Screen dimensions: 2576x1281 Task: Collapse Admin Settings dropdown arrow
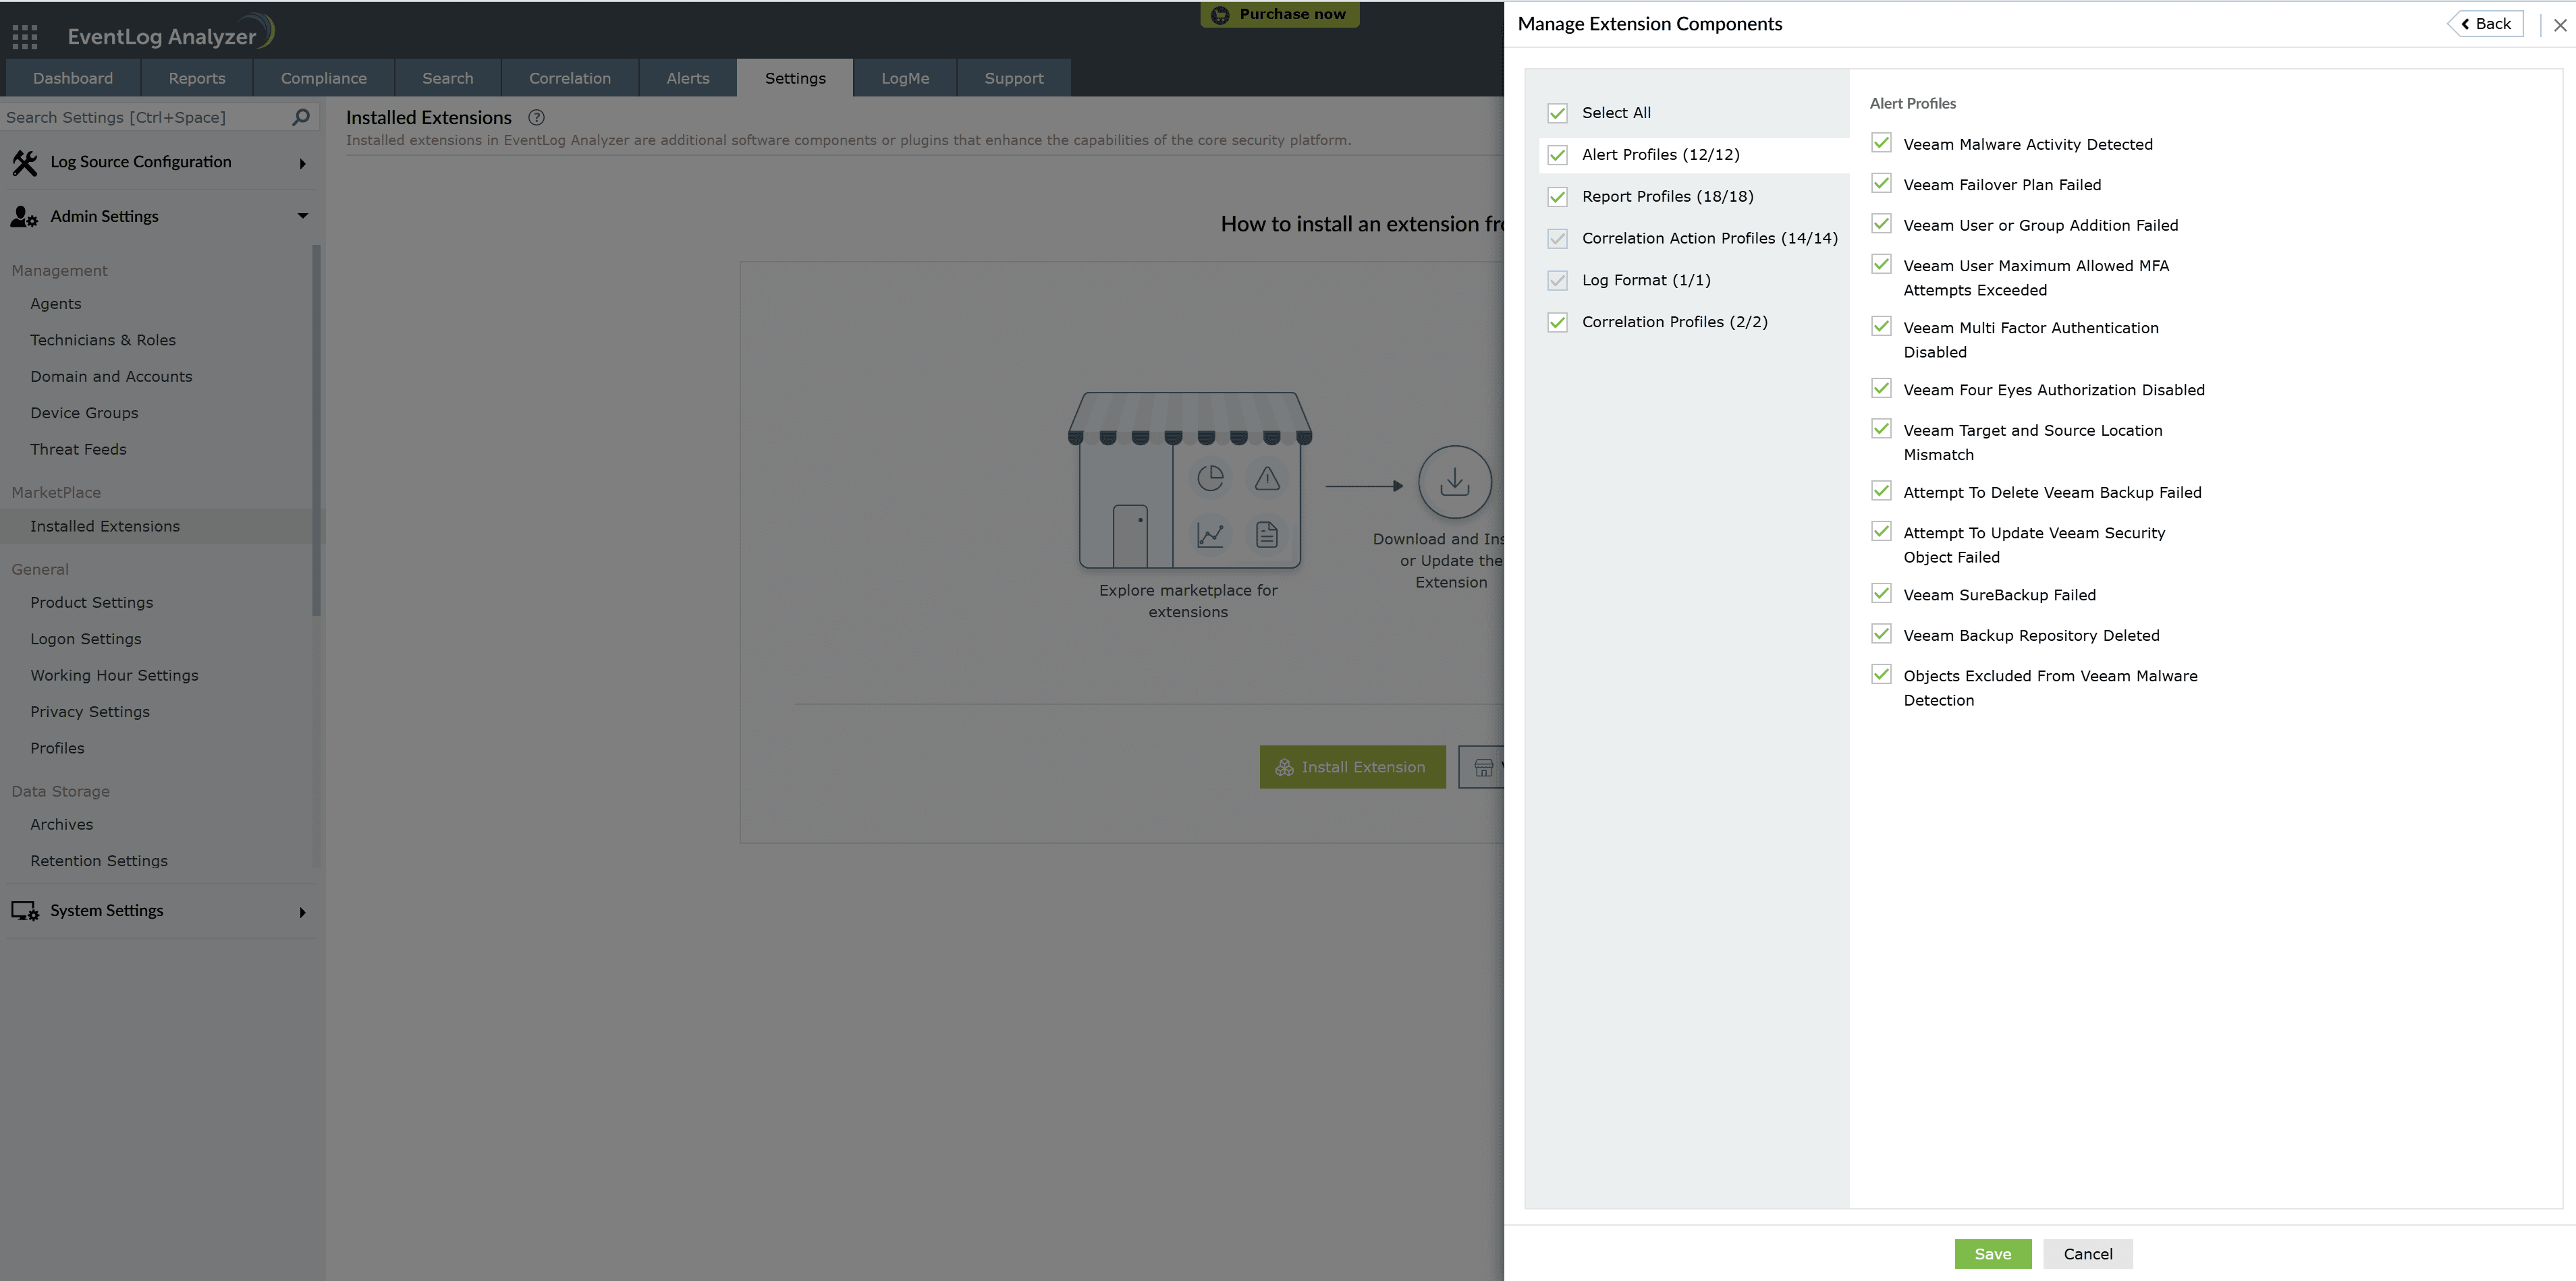tap(302, 216)
